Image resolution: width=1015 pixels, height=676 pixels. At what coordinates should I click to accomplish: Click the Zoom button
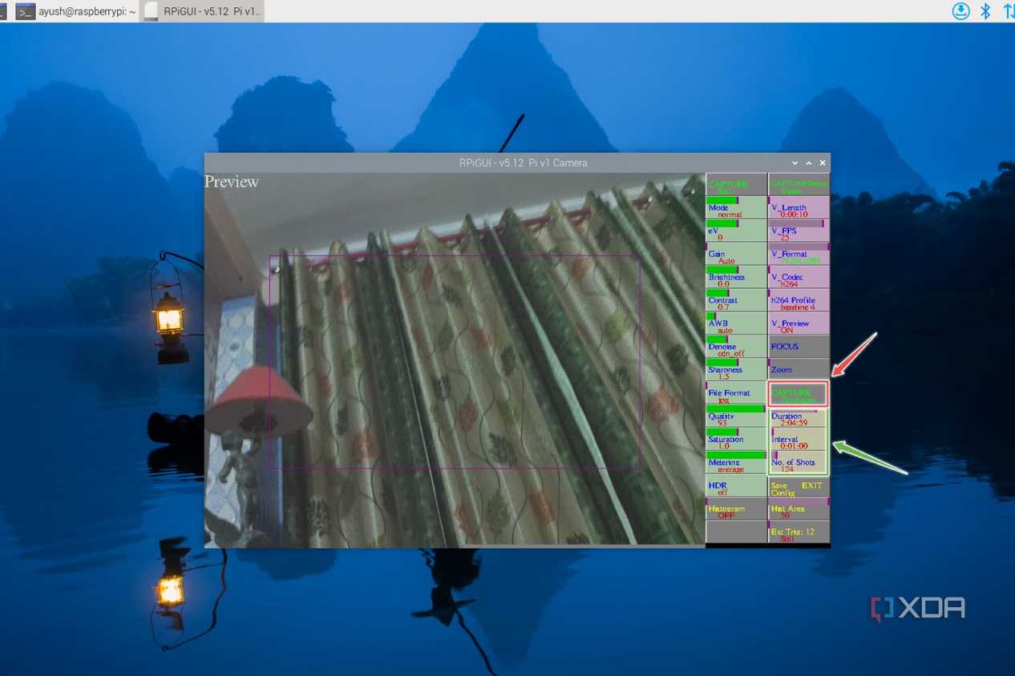coord(799,371)
